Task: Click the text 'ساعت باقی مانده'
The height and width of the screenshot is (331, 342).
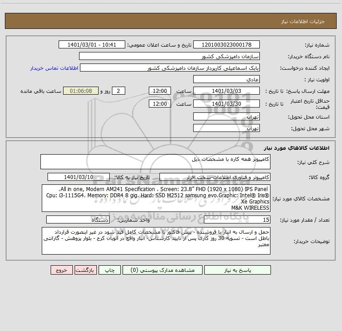Action: point(41,91)
